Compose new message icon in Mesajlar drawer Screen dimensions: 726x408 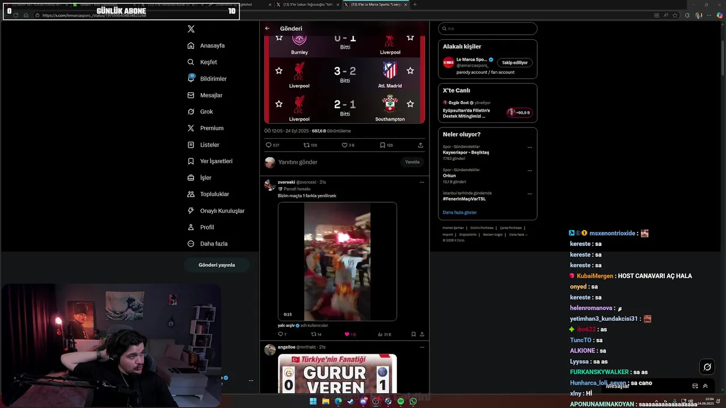pos(695,386)
